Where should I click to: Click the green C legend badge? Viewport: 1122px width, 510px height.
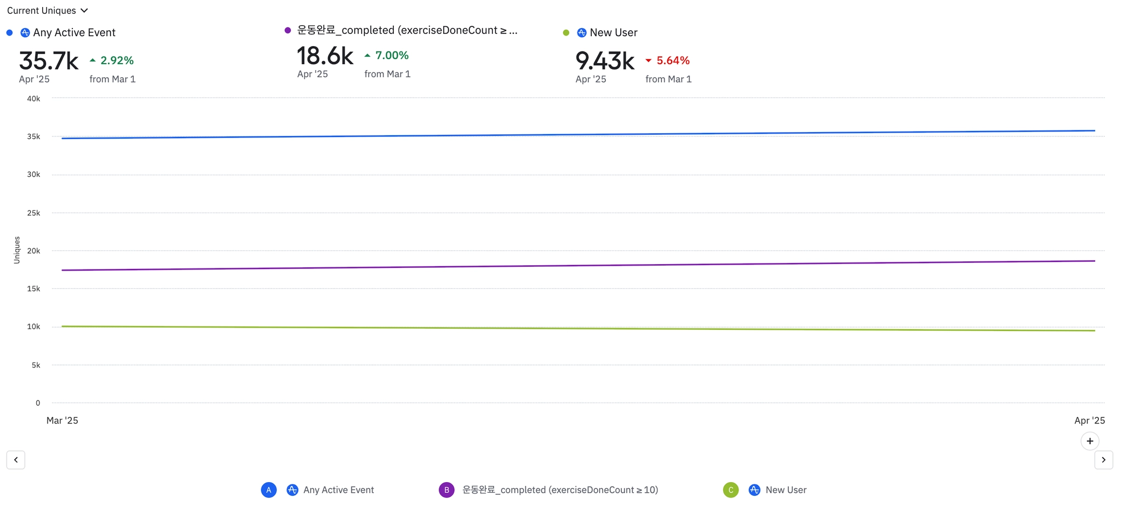click(x=731, y=490)
